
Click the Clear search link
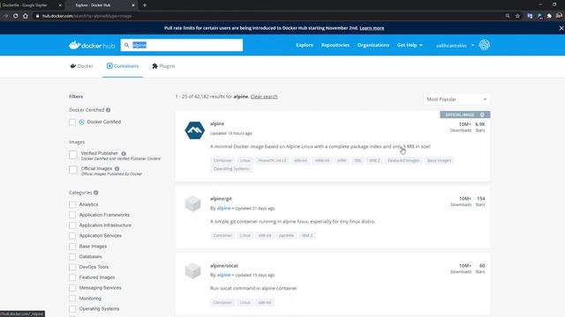tap(264, 97)
